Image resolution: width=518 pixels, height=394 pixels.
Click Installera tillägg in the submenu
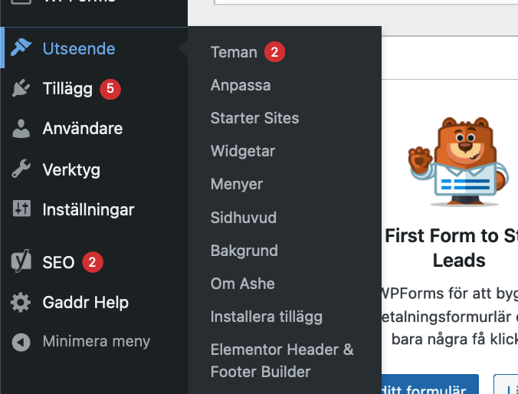(267, 317)
